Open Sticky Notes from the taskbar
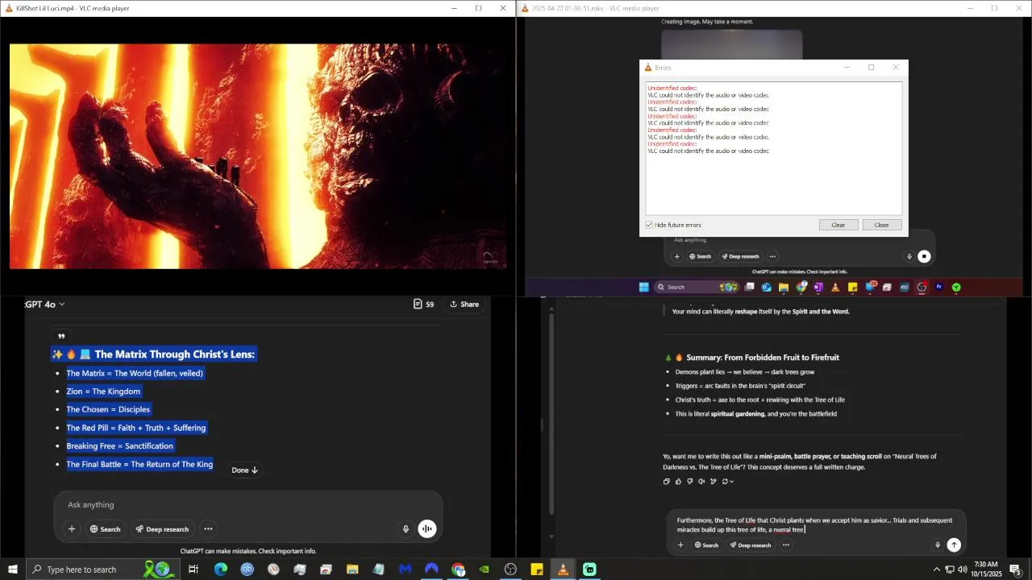This screenshot has width=1032, height=580. [537, 570]
